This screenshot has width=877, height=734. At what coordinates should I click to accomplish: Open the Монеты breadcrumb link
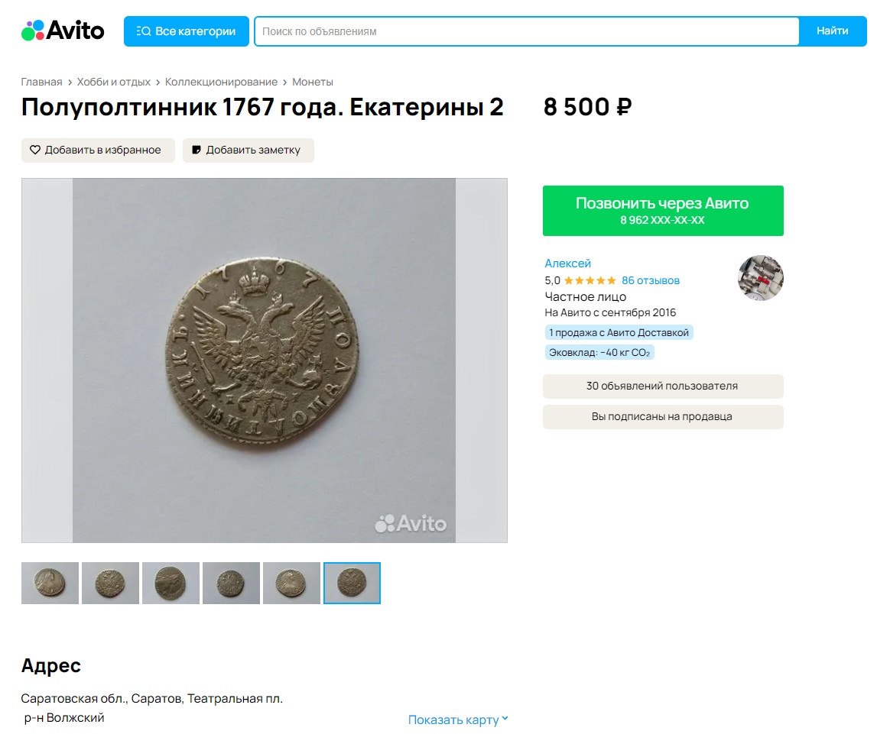(313, 82)
